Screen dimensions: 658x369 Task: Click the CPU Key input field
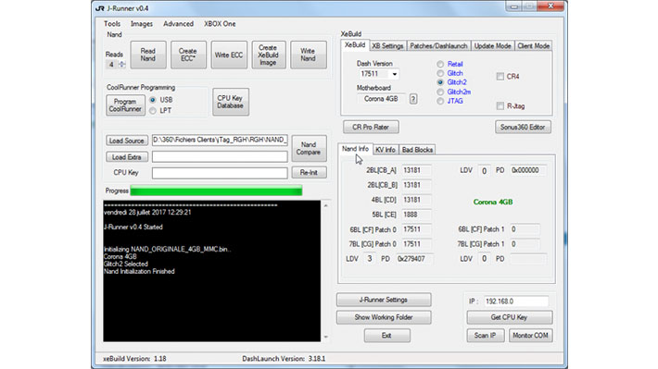click(x=220, y=173)
